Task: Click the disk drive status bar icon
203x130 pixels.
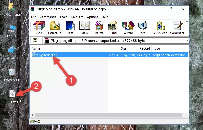Action: (x=32, y=122)
